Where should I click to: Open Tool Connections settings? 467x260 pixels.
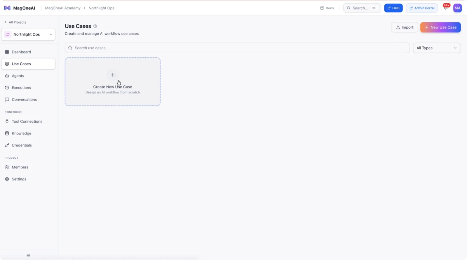[28, 121]
